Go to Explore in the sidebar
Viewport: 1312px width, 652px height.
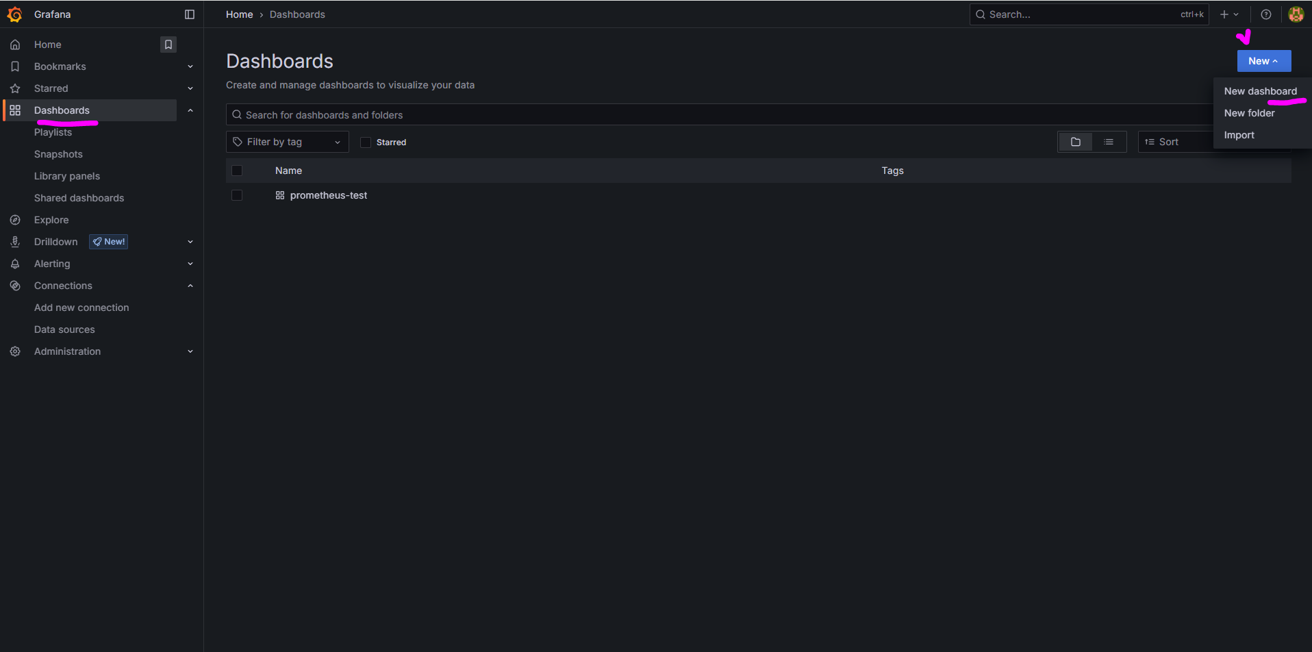click(51, 220)
